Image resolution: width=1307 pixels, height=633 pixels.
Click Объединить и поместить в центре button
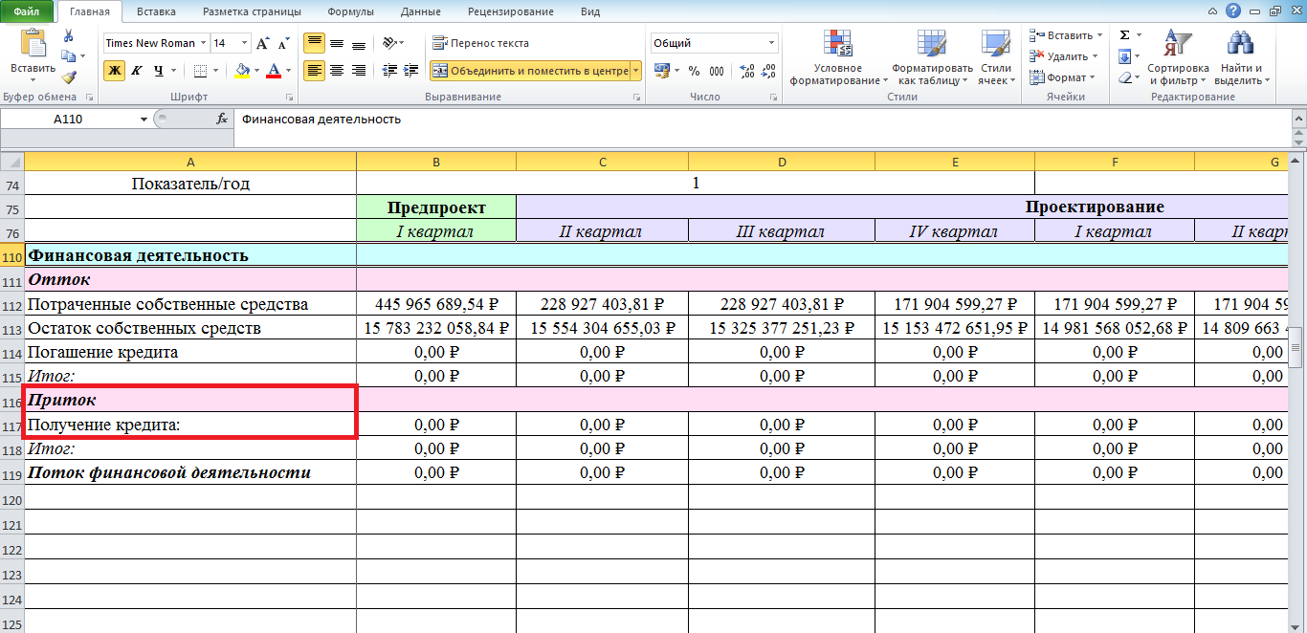pyautogui.click(x=529, y=71)
